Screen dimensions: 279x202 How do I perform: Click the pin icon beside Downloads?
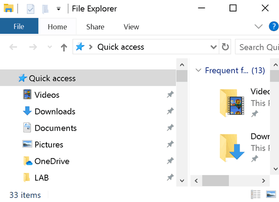170,111
